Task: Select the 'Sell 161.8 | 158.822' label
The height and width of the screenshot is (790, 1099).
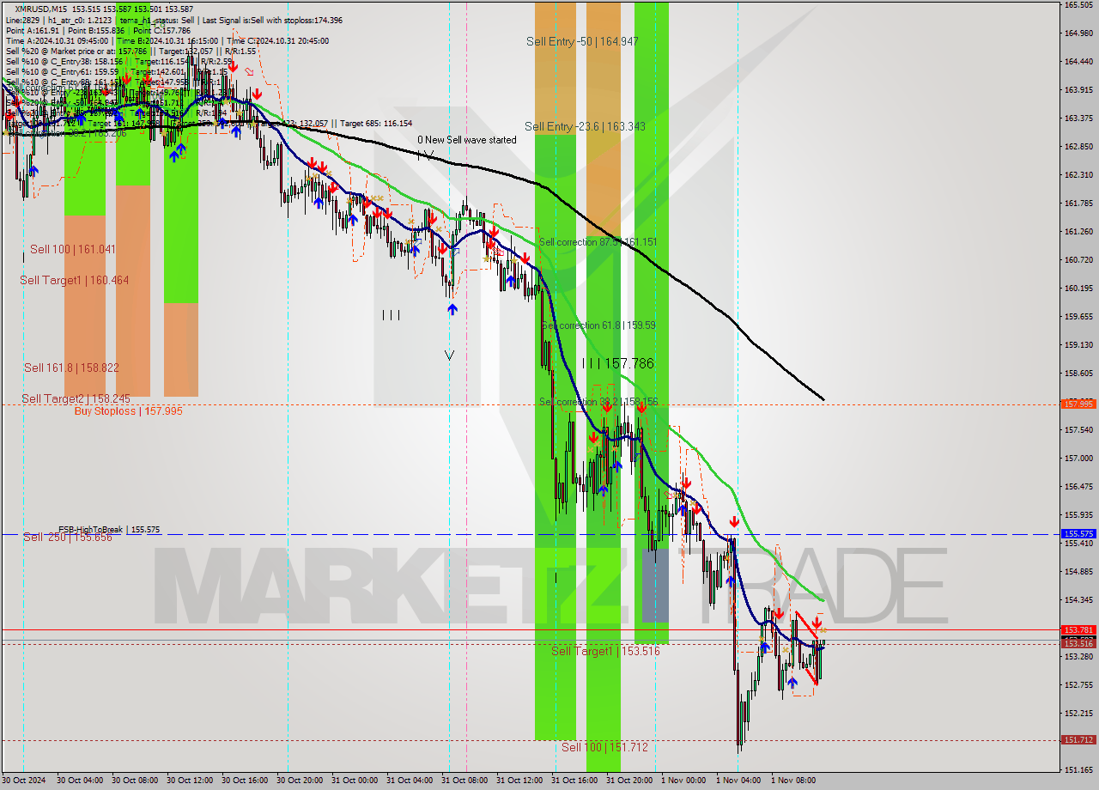Action: 71,368
